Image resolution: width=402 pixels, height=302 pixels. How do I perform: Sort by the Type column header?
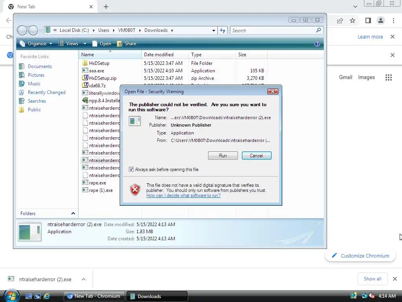[212, 54]
